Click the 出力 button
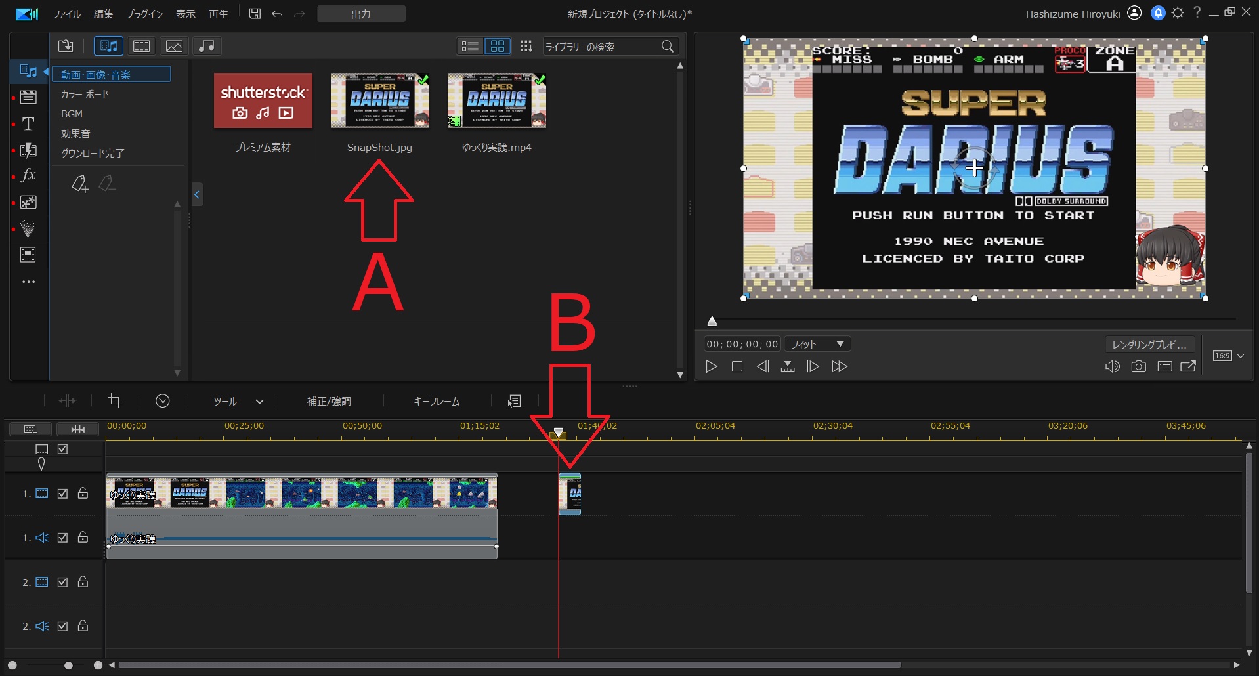 pyautogui.click(x=361, y=14)
